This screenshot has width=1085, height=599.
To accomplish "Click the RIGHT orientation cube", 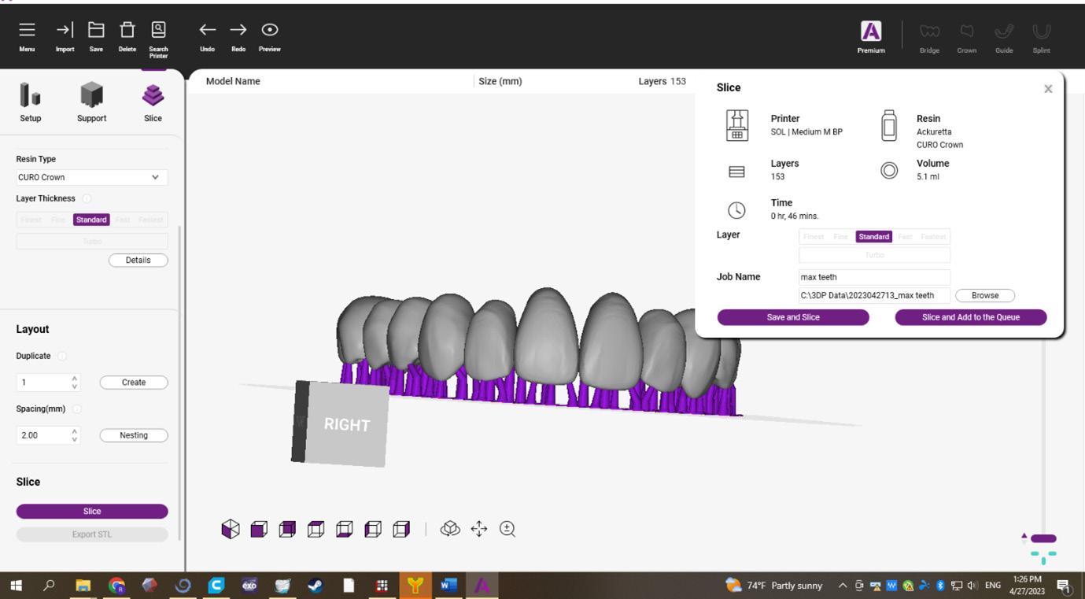I will pyautogui.click(x=341, y=423).
